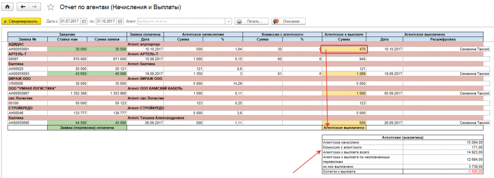Navigate forward with the right arrow
Viewport: 494px width, 178px height.
(34, 7)
